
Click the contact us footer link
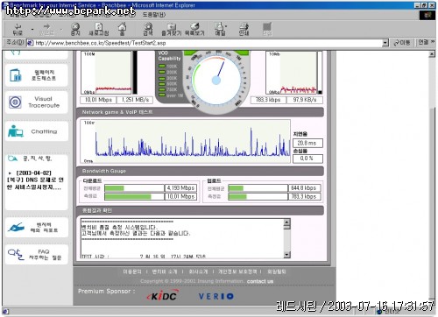[260, 281]
